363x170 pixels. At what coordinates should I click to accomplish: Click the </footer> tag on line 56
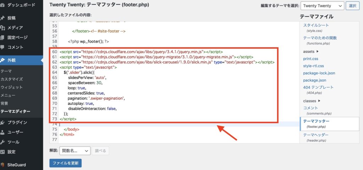click(x=81, y=31)
